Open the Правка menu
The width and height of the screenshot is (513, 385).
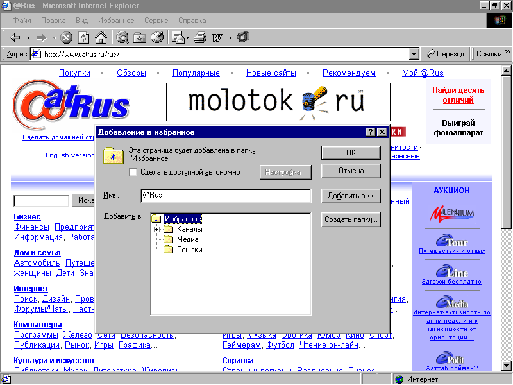pyautogui.click(x=53, y=21)
